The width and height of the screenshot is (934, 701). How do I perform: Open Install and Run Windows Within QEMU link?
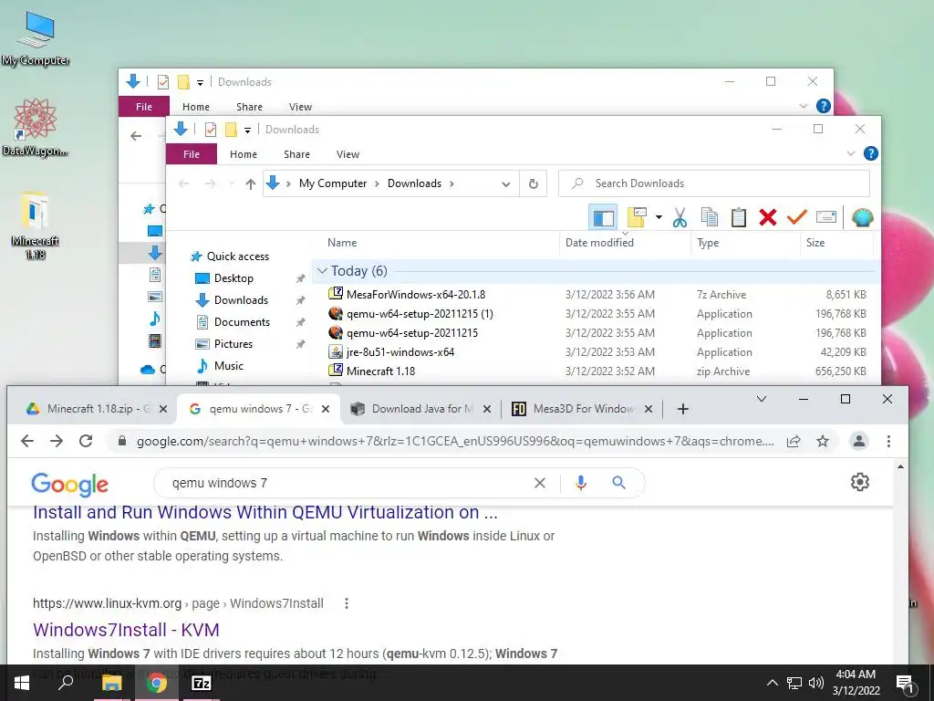pos(265,513)
